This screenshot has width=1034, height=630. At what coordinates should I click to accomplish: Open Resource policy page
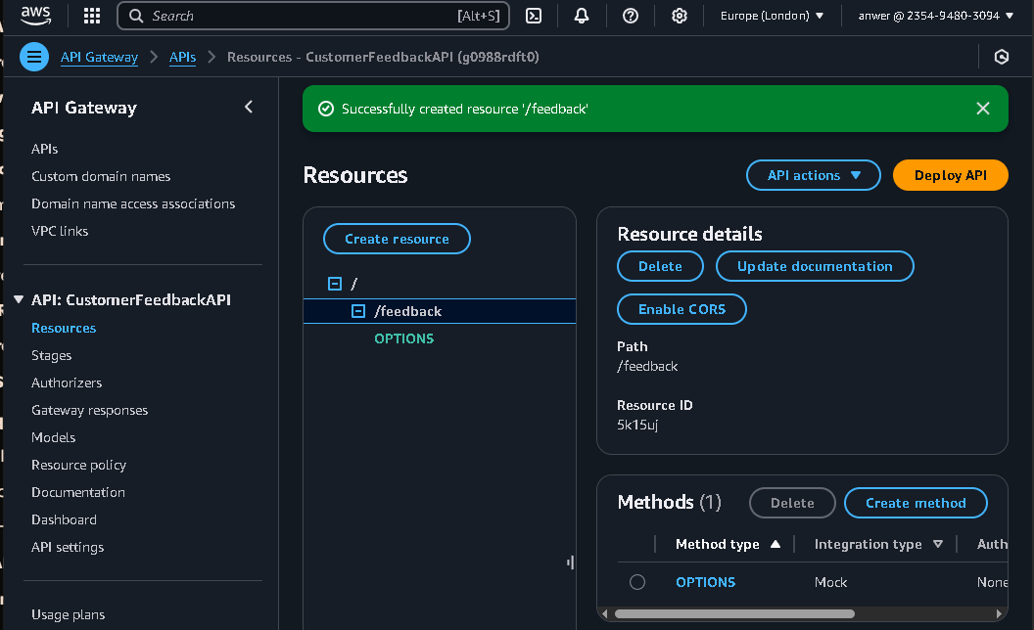pos(78,466)
